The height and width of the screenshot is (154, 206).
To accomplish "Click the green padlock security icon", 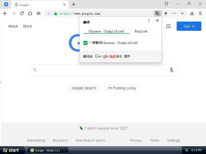I will [56, 14].
